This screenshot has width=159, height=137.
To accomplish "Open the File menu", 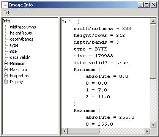I will coord(6,12).
